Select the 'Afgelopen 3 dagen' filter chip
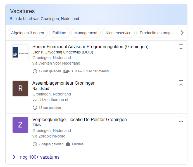Image resolution: width=193 pixels, height=167 pixels. pos(28,33)
